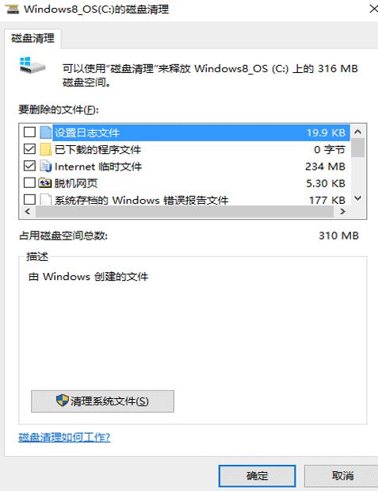Uncheck the 已下载的程序文件 checkbox
This screenshot has height=491, width=378.
(x=30, y=149)
